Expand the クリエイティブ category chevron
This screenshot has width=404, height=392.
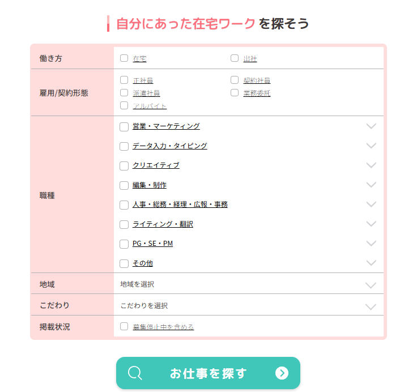pyautogui.click(x=371, y=165)
